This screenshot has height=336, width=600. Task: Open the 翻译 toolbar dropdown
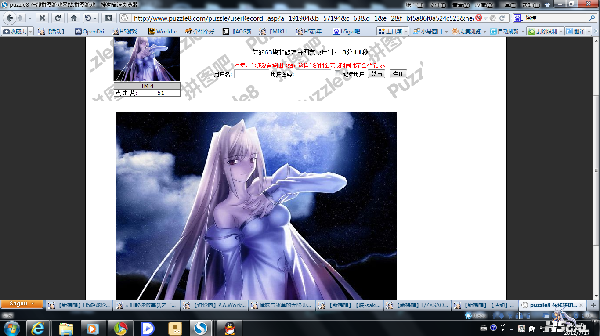coord(590,32)
